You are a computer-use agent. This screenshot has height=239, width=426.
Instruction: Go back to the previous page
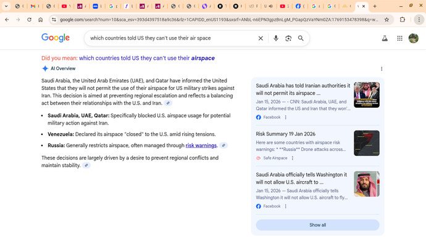tap(7, 20)
